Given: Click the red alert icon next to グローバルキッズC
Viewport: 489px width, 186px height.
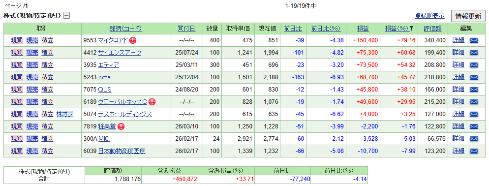Looking at the screenshot, I should click(x=152, y=102).
